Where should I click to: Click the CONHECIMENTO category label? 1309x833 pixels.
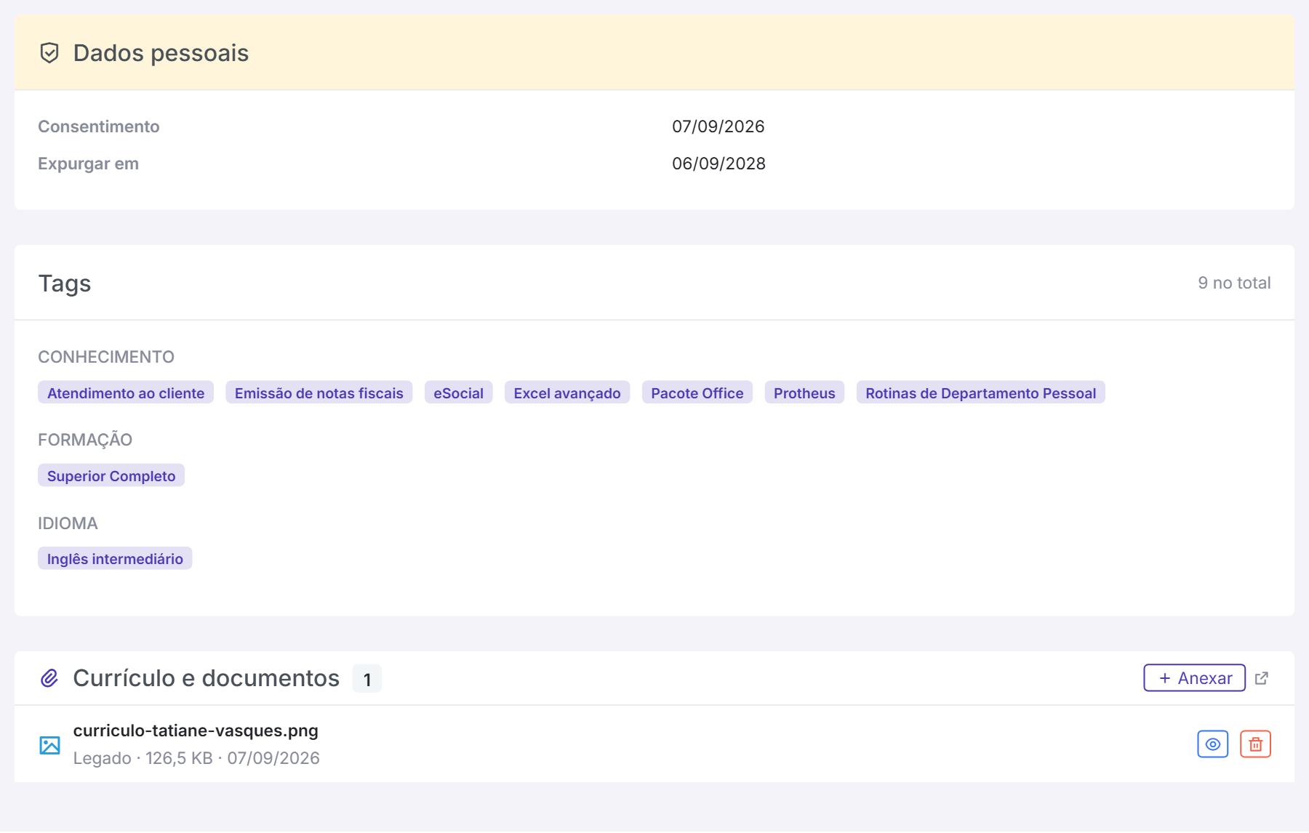pyautogui.click(x=106, y=357)
